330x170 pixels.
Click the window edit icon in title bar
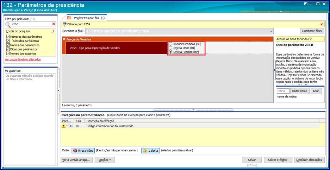[x=306, y=4]
